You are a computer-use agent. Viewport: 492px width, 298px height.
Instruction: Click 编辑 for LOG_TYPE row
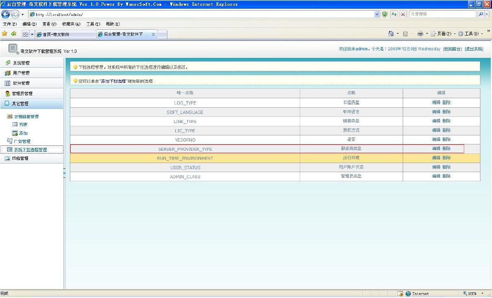pos(436,102)
